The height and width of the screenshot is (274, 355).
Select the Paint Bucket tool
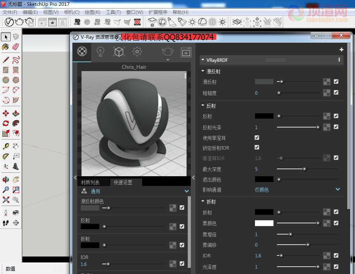pyautogui.click(x=6, y=47)
